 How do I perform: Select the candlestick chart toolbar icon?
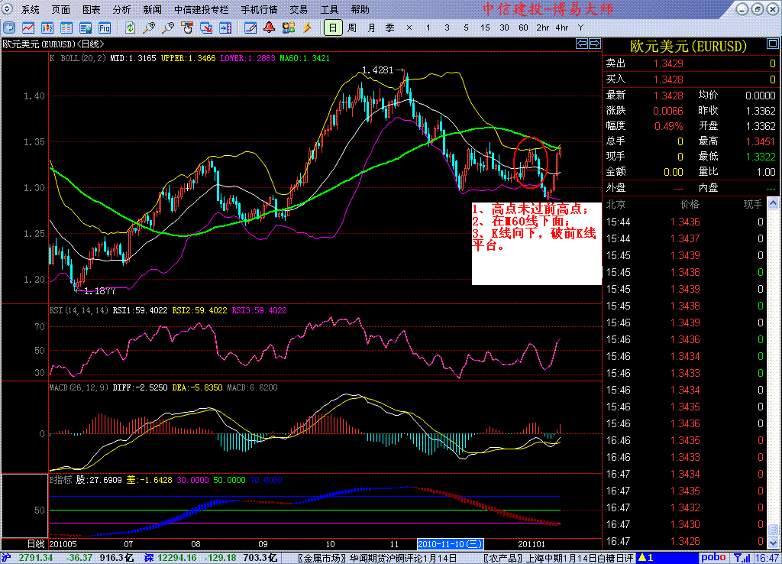(x=47, y=28)
